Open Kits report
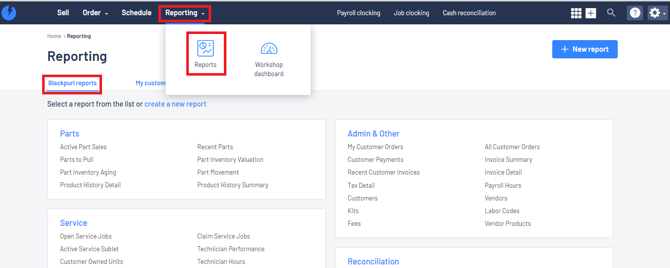The image size is (670, 268). 353,211
